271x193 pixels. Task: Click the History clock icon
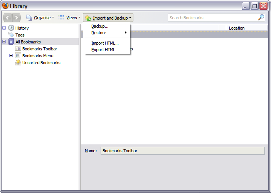coord(11,28)
